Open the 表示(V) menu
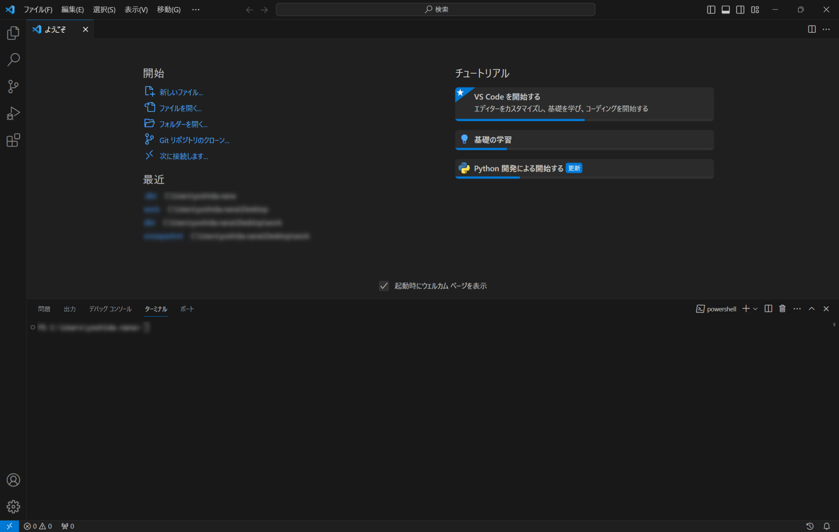The width and height of the screenshot is (839, 532). coord(136,9)
